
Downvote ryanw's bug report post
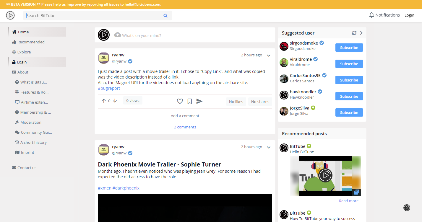point(115,101)
